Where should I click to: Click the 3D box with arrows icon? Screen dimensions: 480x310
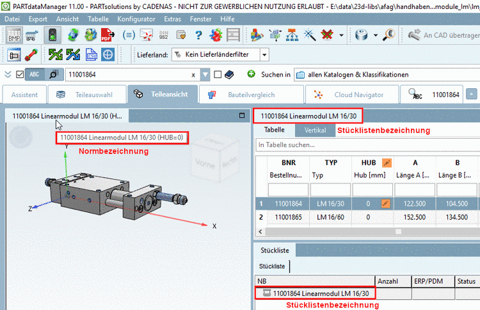[275, 35]
